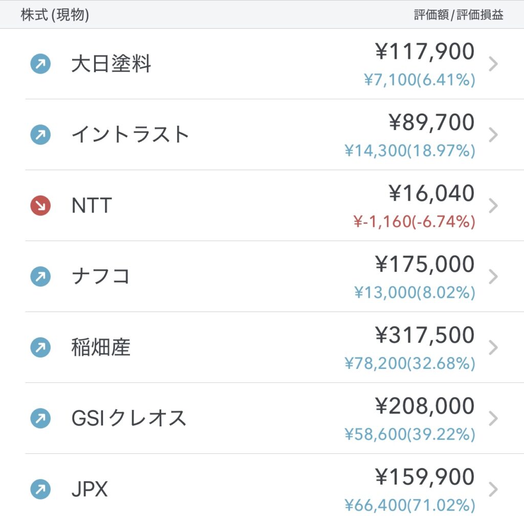Expand イントラスト details via right chevron
The width and height of the screenshot is (524, 523).
[x=493, y=135]
